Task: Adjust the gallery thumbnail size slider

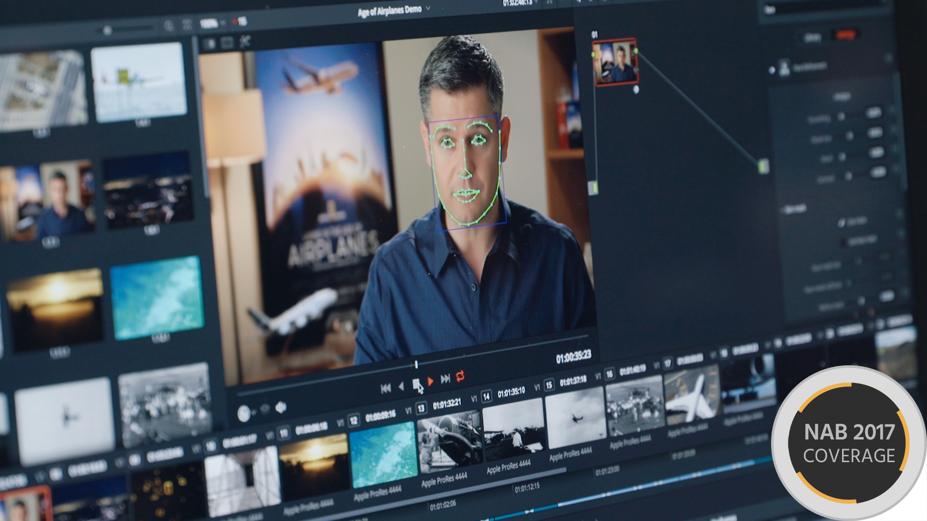Action: pos(107,30)
